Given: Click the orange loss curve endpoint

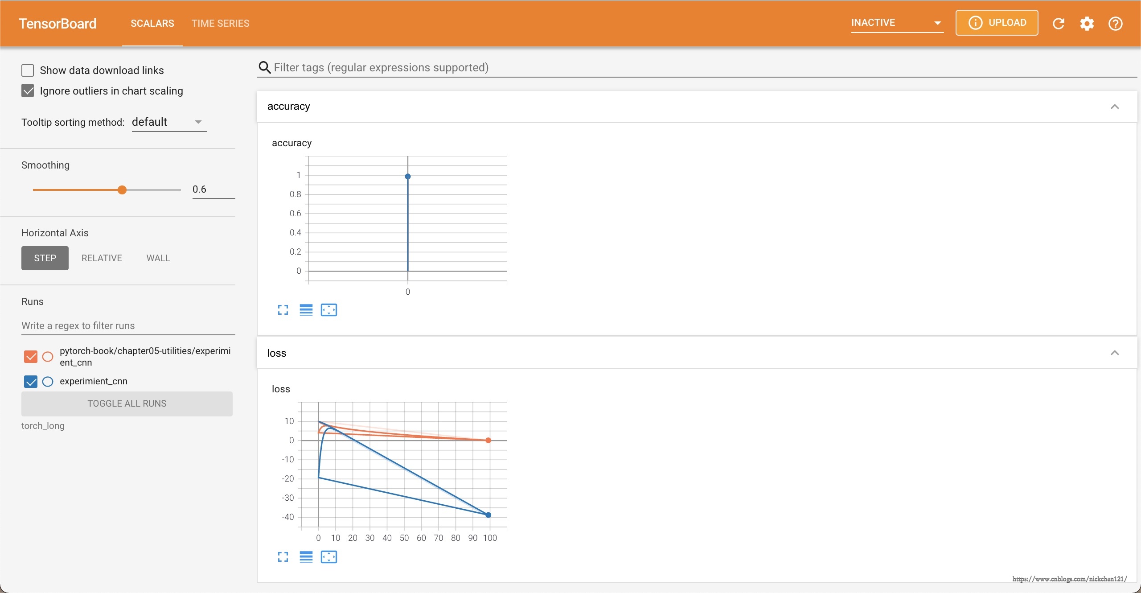Looking at the screenshot, I should point(488,441).
